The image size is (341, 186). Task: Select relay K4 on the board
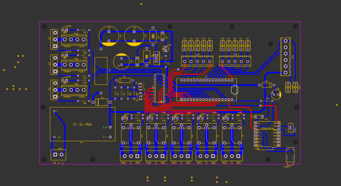tap(156, 136)
